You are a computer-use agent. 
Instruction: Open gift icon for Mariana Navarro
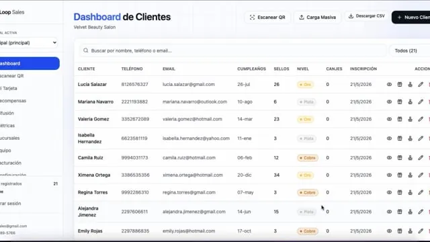[400, 102]
